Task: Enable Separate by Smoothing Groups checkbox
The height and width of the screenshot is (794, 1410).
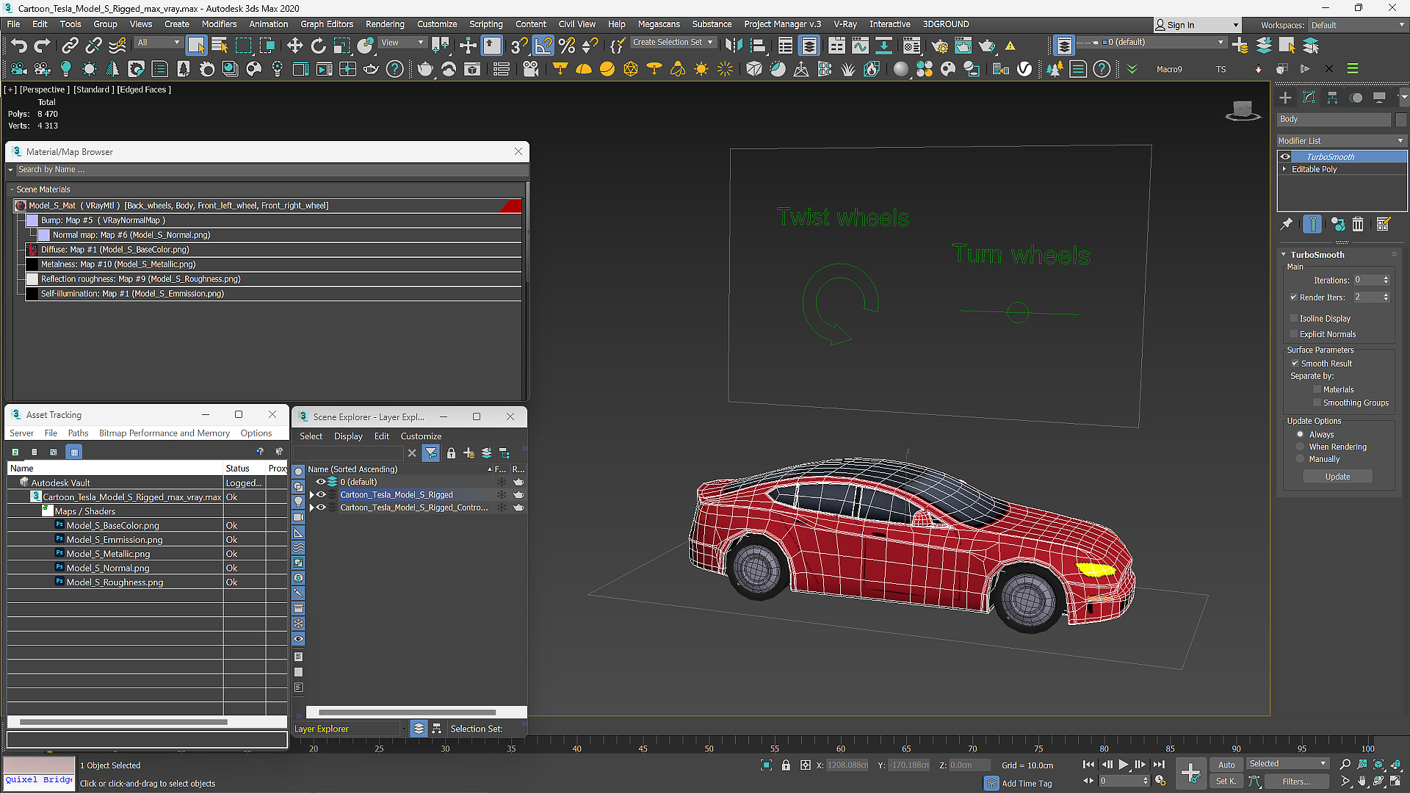Action: coord(1317,403)
